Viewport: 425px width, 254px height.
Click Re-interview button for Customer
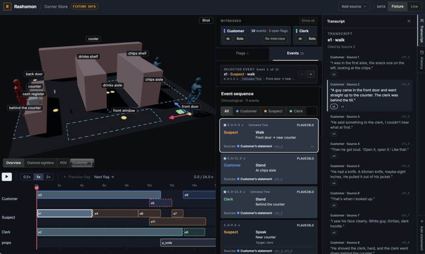[275, 38]
